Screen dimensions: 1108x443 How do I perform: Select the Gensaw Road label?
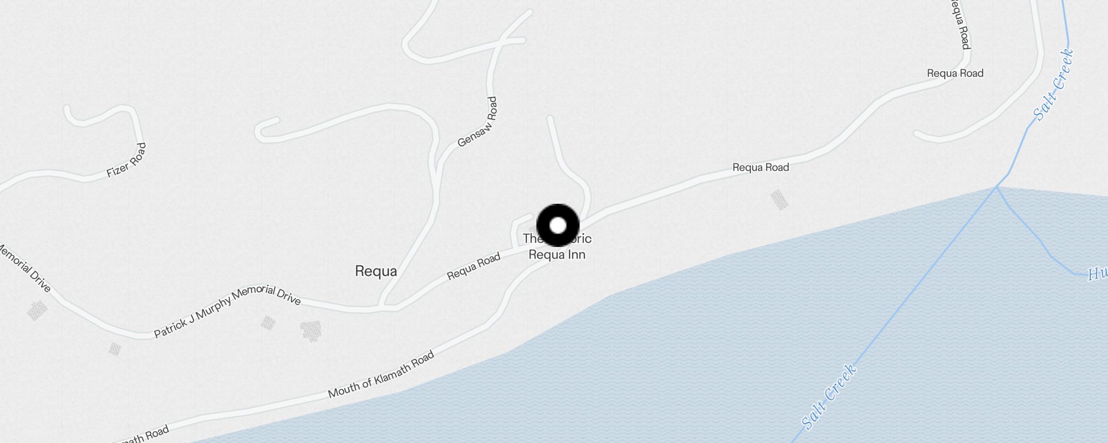[478, 122]
